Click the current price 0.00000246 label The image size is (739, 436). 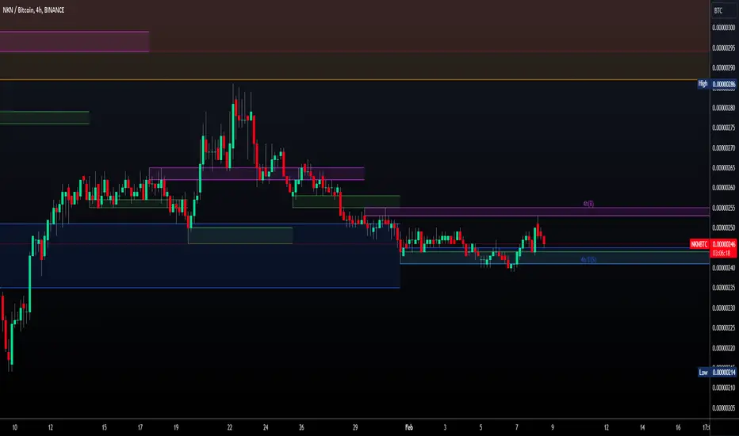coord(723,244)
